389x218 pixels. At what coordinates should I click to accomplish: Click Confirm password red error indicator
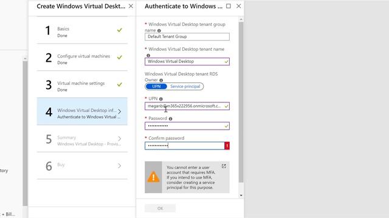[x=227, y=145]
